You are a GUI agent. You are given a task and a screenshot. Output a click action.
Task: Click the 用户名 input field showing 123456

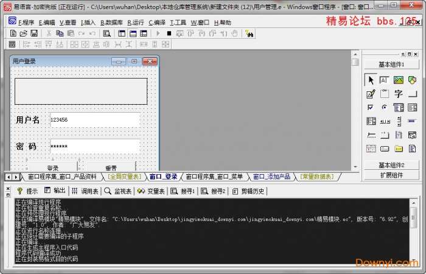click(94, 120)
